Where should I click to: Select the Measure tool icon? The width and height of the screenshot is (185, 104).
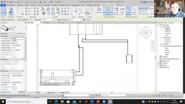(x=80, y=13)
